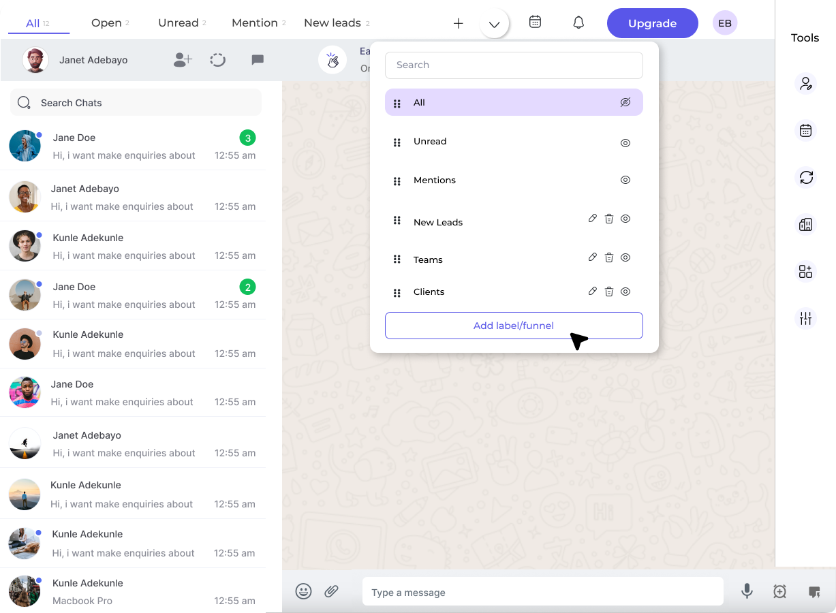The height and width of the screenshot is (613, 836).
Task: Click the Add label/funnel button
Action: coord(514,326)
